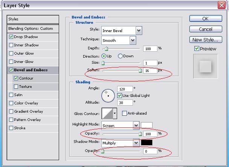The image size is (229, 167).
Task: Click the Highlight Opacity slider handle
Action: [x=140, y=134]
